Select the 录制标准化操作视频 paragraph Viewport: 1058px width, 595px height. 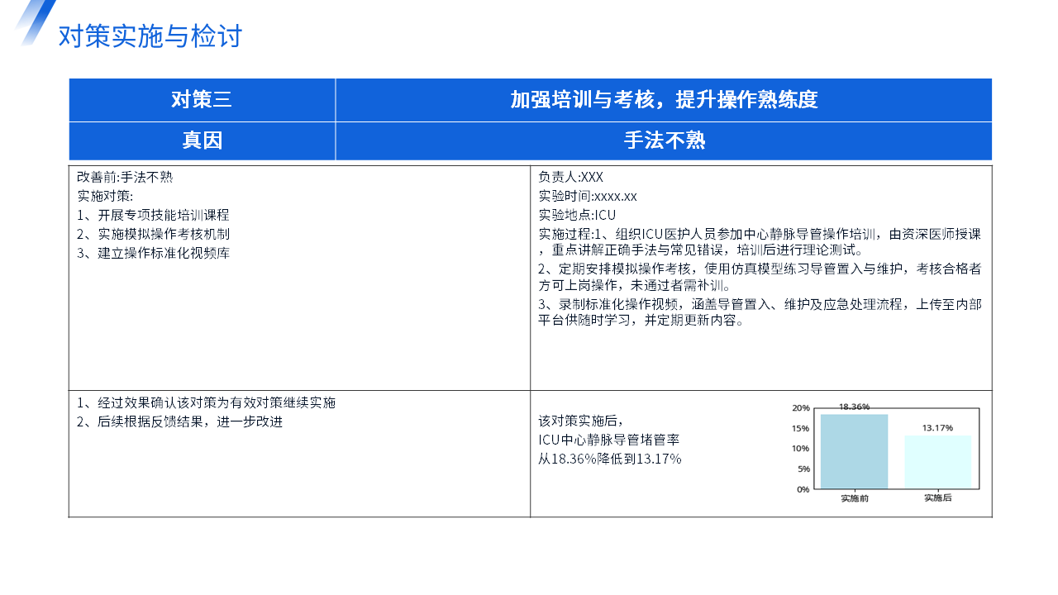tap(760, 312)
